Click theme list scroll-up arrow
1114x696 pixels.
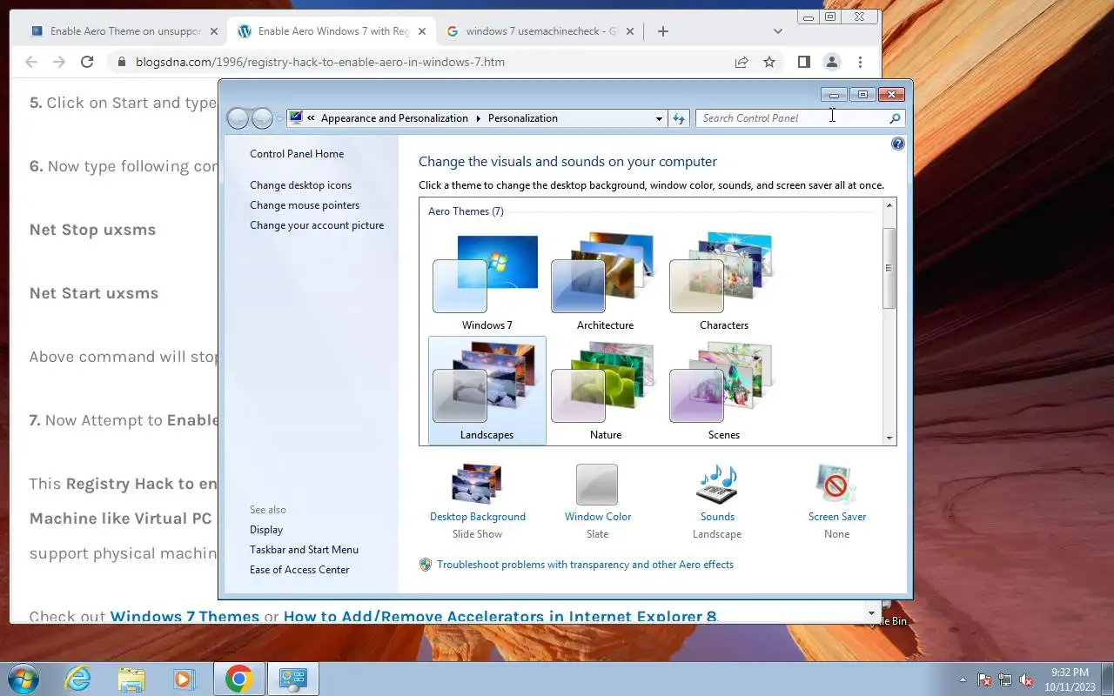(889, 205)
